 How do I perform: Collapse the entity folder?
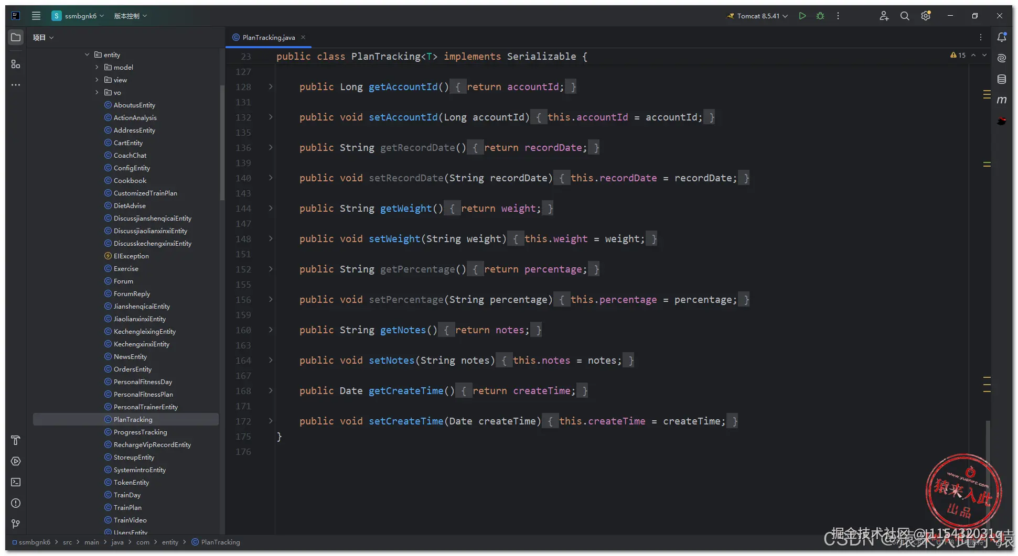(87, 54)
